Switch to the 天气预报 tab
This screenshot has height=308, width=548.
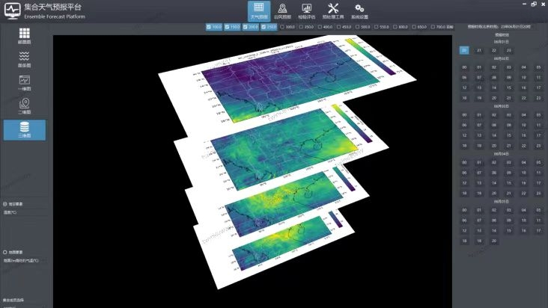click(258, 10)
